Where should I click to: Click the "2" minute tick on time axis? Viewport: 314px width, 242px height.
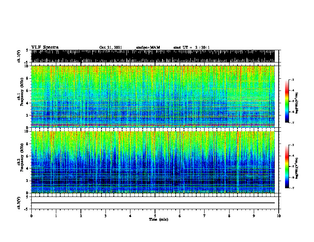click(x=81, y=216)
